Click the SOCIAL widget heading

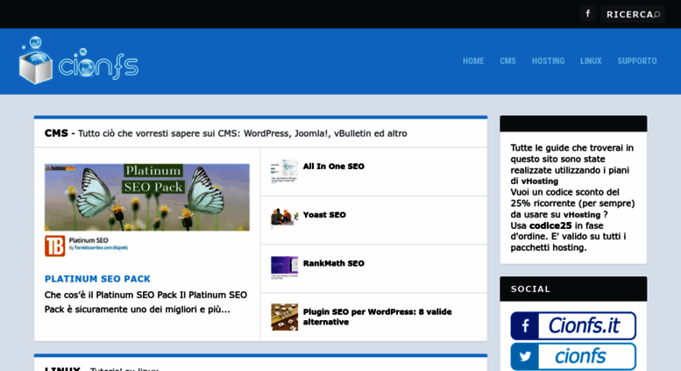point(530,289)
